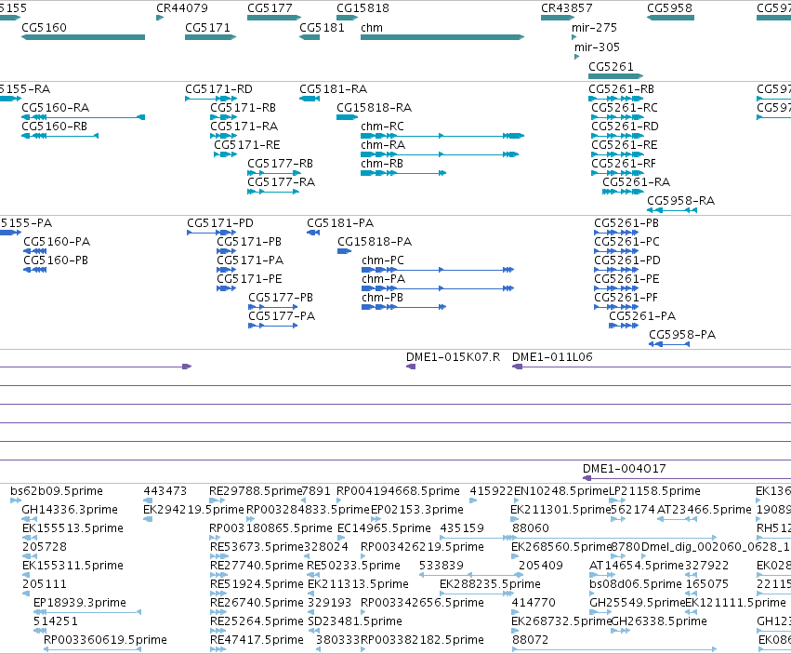791x654 pixels.
Task: Click EST label AT23466.5prime
Action: [x=704, y=510]
